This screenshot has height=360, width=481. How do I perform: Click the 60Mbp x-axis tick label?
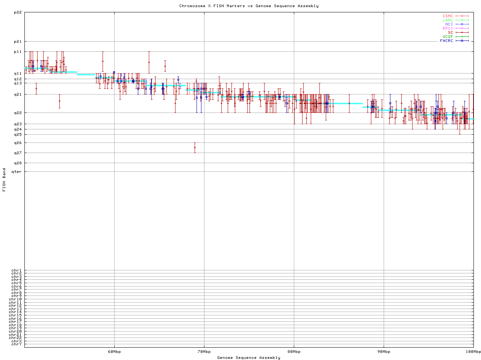(x=114, y=352)
